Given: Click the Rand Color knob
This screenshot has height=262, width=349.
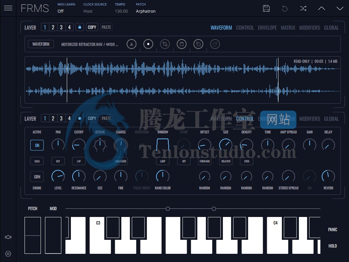Looking at the screenshot, I should click(163, 176).
